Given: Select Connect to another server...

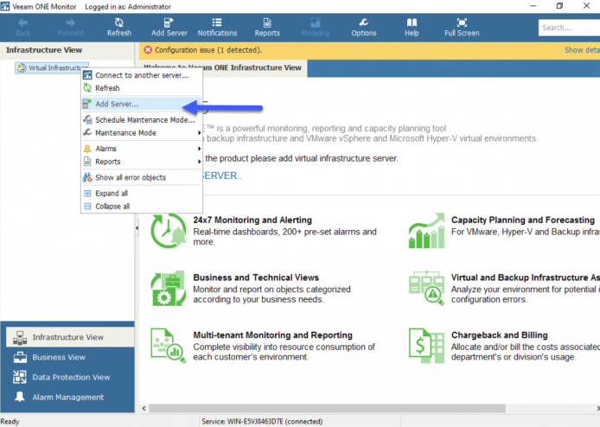Looking at the screenshot, I should pos(141,75).
